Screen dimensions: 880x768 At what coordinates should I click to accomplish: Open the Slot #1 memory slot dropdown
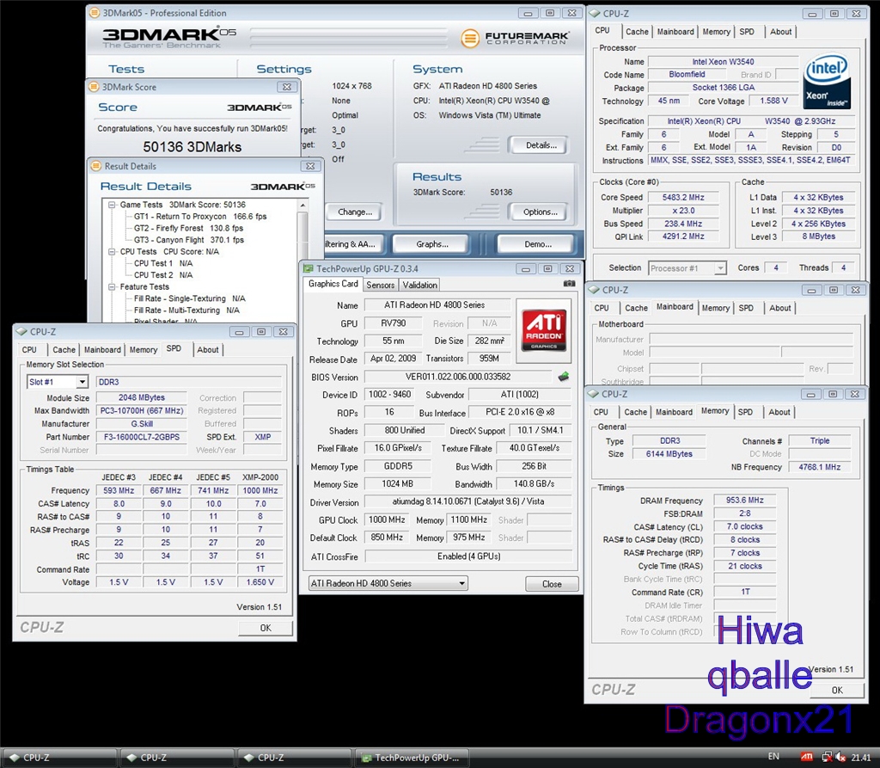coord(82,382)
